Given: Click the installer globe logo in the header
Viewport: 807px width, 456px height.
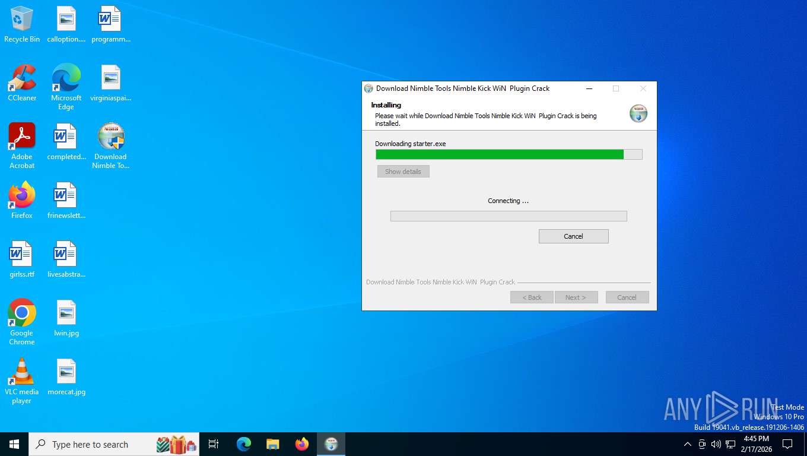Looking at the screenshot, I should [x=638, y=113].
